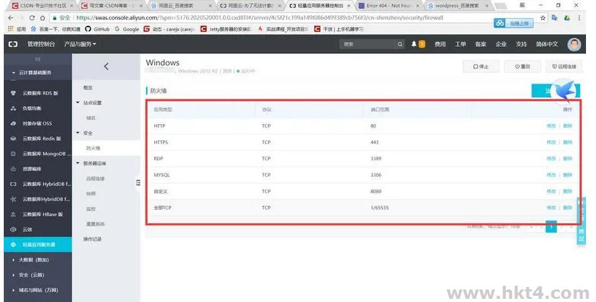This screenshot has width=596, height=302.
Task: Open 负载均衡 in the sidebar
Action: (x=31, y=108)
